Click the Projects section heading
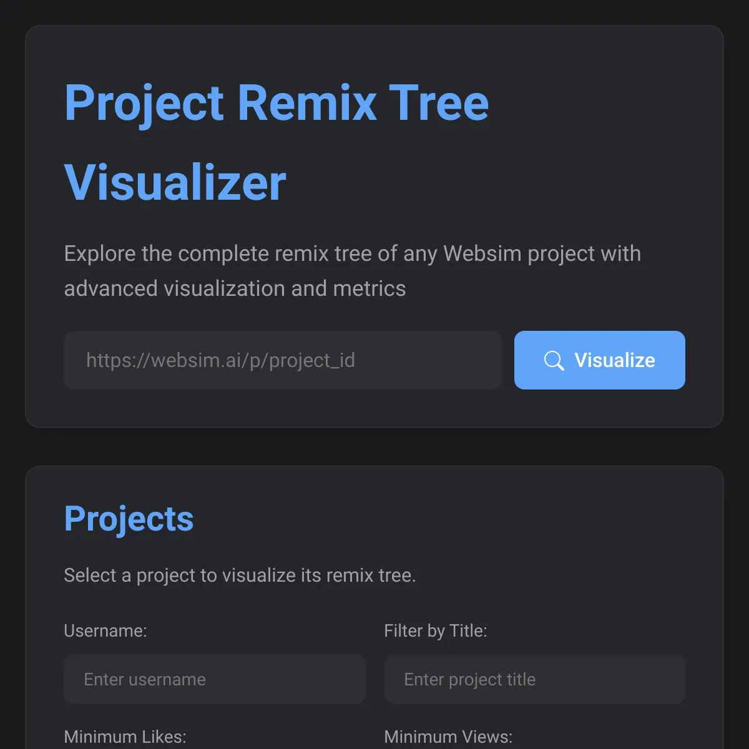 click(129, 519)
